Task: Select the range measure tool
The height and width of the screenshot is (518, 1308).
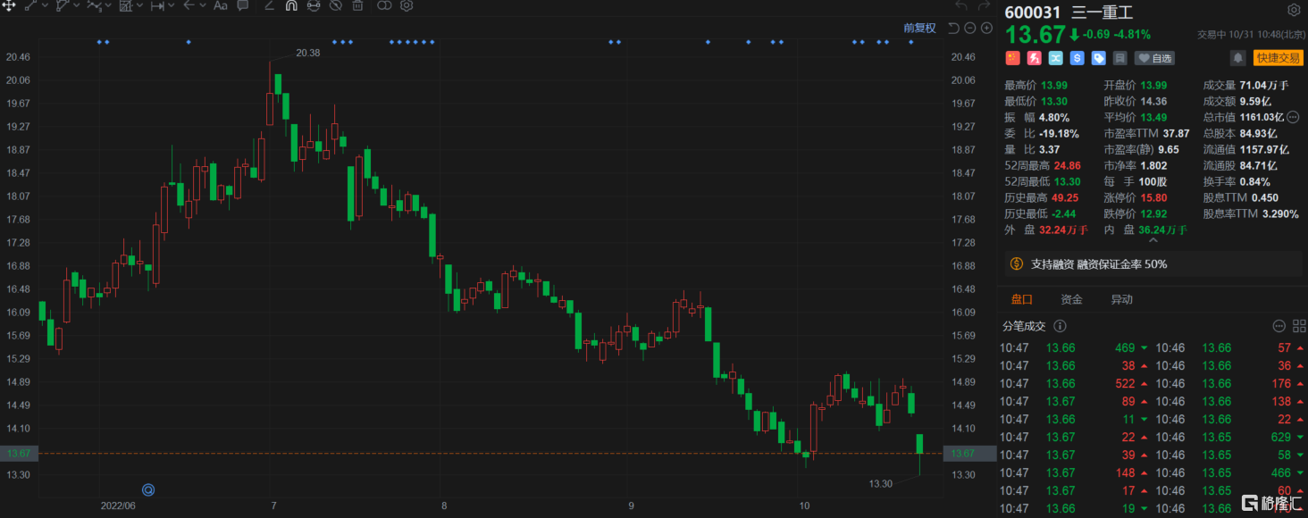Action: tap(157, 4)
